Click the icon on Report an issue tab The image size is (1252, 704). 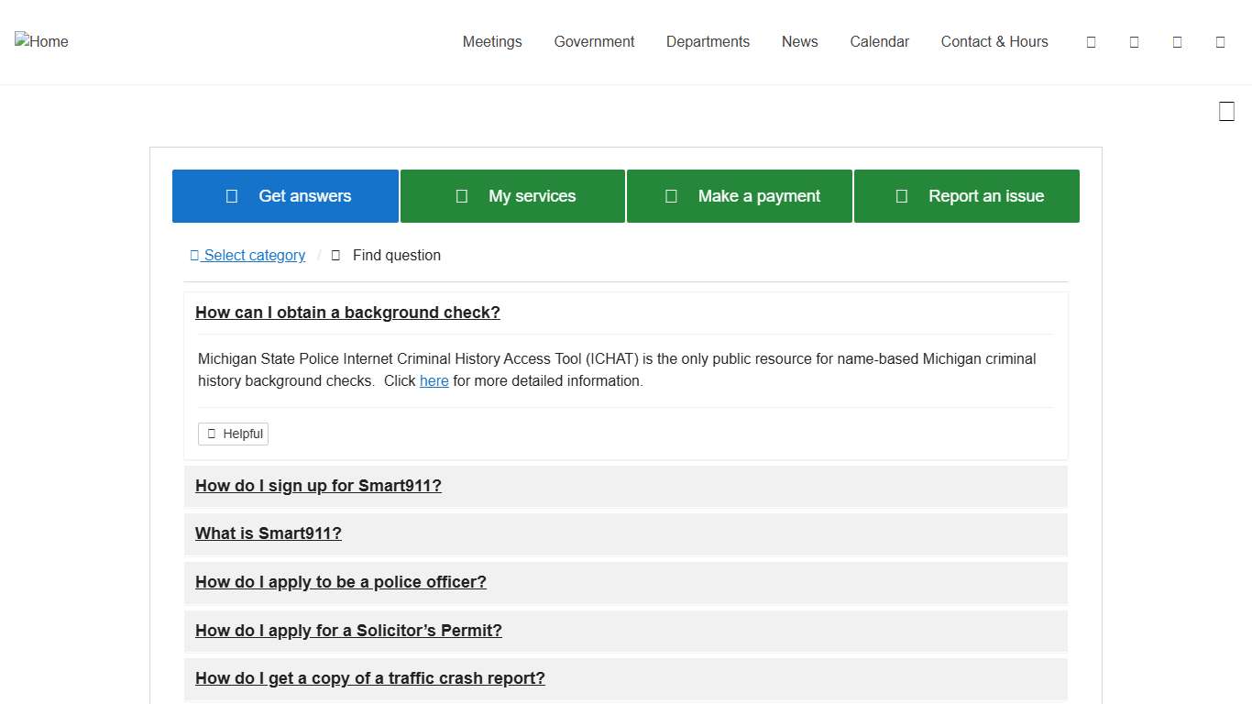(x=901, y=196)
